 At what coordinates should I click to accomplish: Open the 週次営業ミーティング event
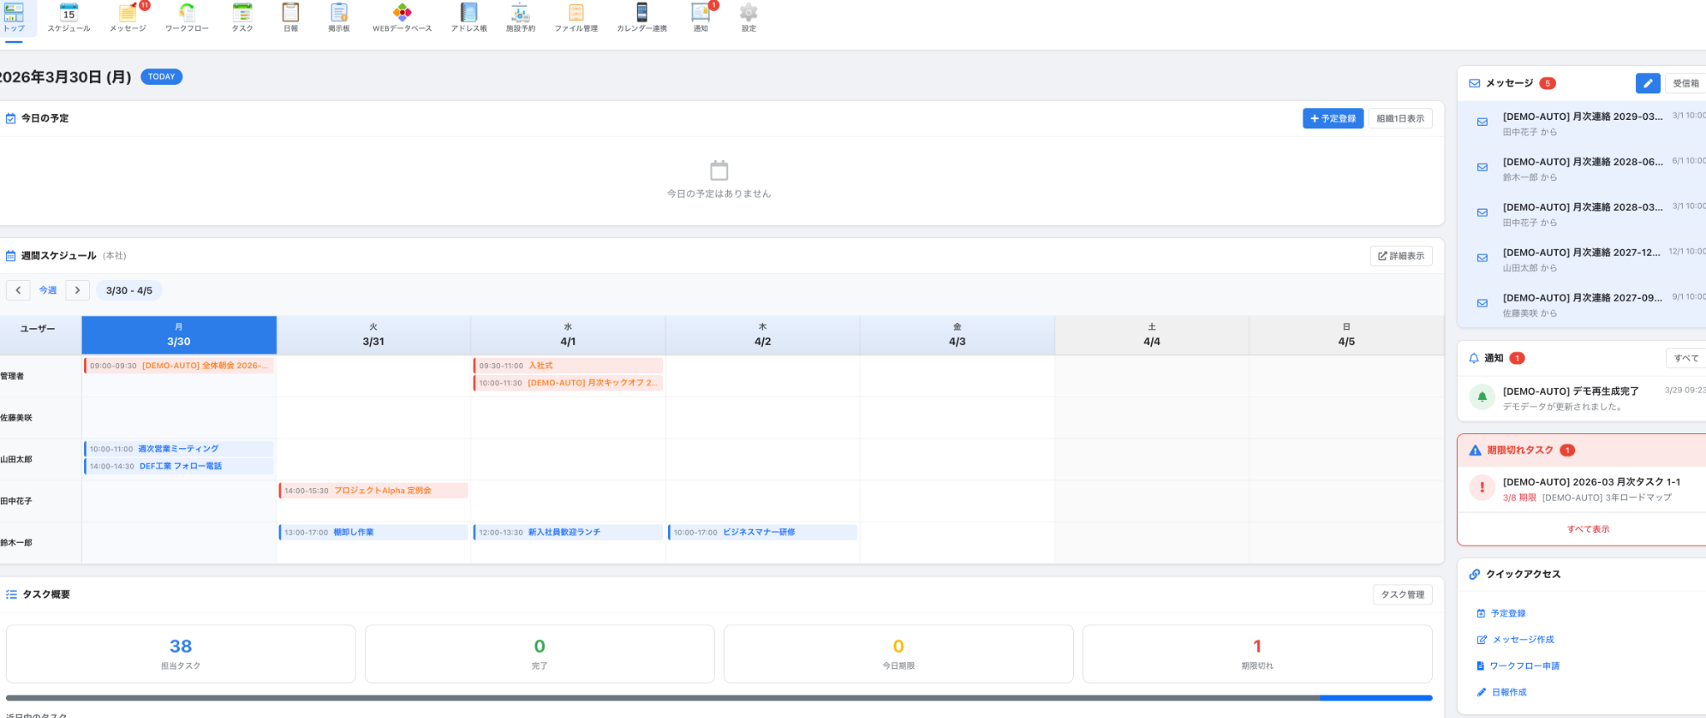coord(179,449)
